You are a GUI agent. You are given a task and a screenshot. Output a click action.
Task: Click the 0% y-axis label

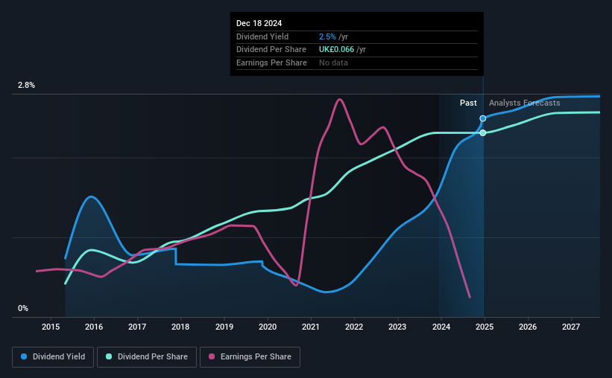(x=23, y=308)
